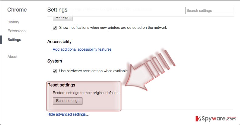Open the About page in sidebar

pos(12,57)
